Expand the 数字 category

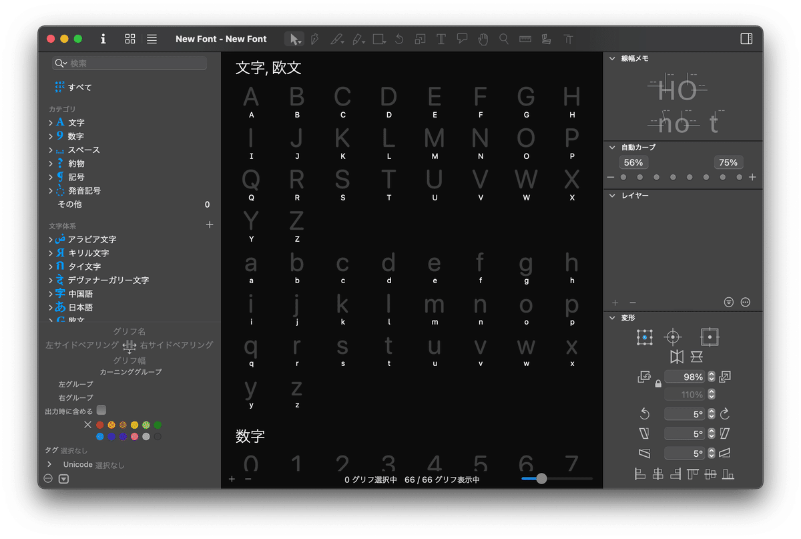51,136
